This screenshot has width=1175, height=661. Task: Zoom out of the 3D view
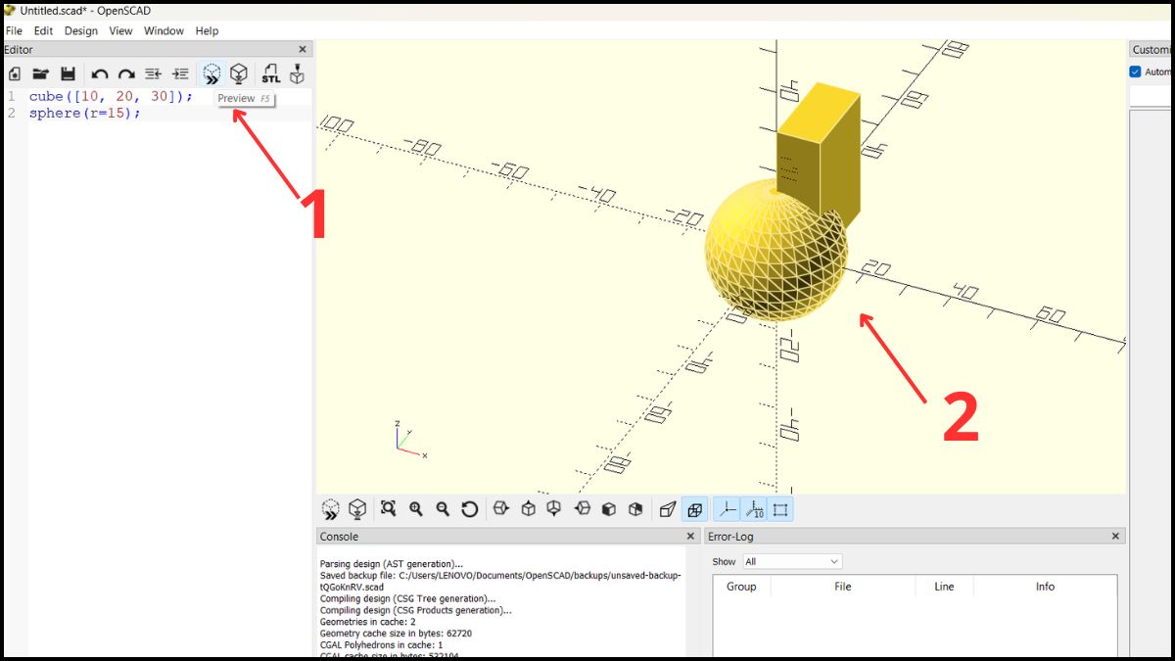pos(443,508)
